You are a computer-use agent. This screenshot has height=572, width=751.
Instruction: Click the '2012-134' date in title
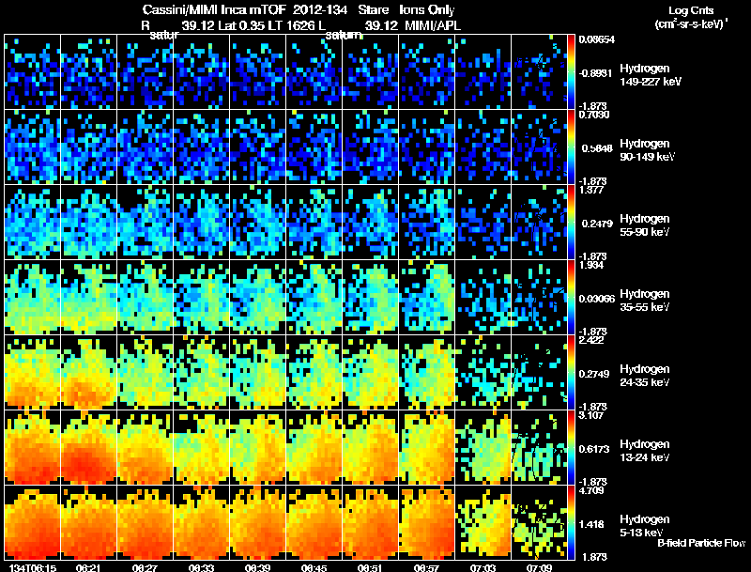320,9
